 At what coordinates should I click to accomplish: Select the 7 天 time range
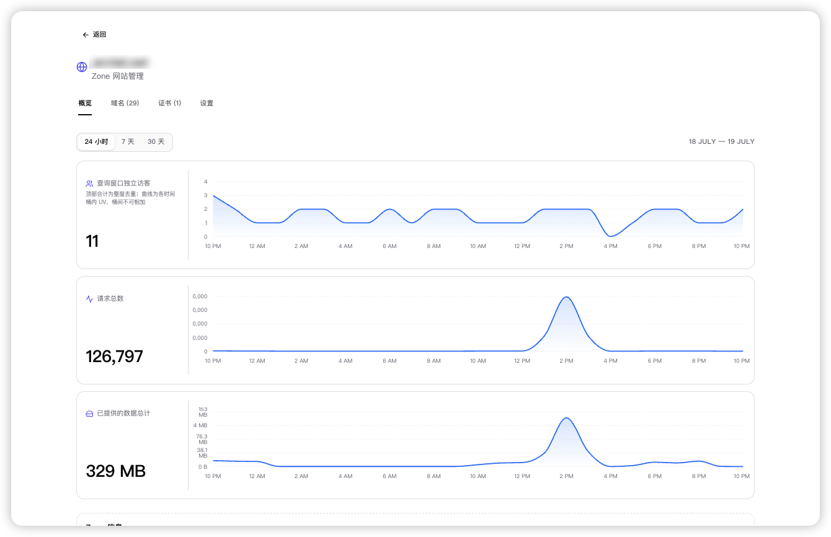128,142
